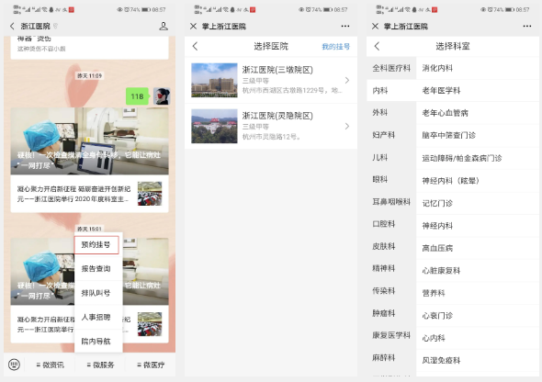
Task: Open the 微服务 bottom menu
Action: pyautogui.click(x=100, y=365)
